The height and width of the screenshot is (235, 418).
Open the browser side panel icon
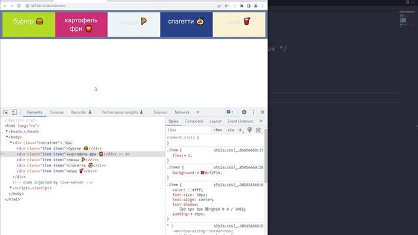click(x=249, y=6)
